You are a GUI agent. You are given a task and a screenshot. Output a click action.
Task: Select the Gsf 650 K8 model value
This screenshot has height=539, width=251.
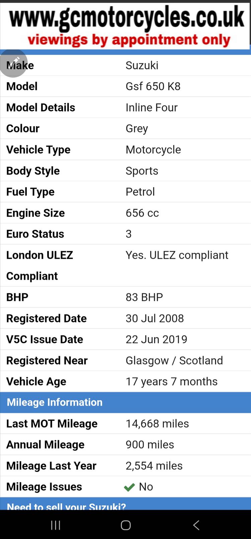(153, 86)
